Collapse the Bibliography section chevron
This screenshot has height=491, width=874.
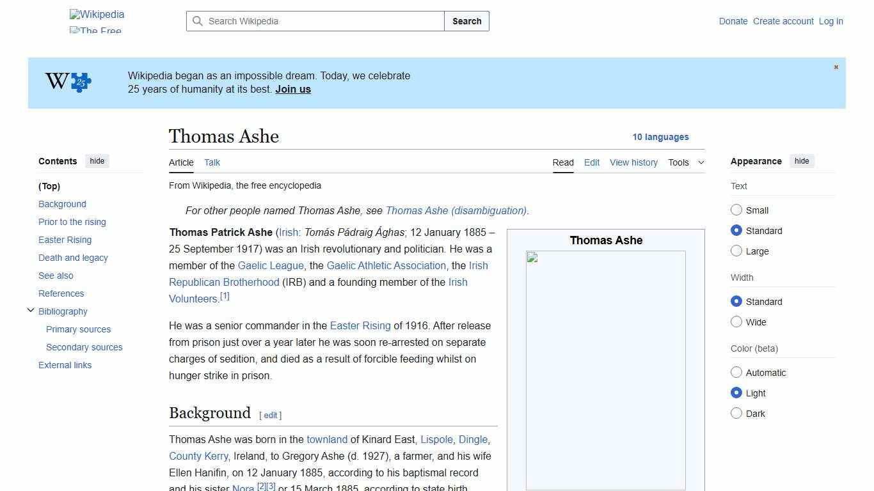(31, 310)
